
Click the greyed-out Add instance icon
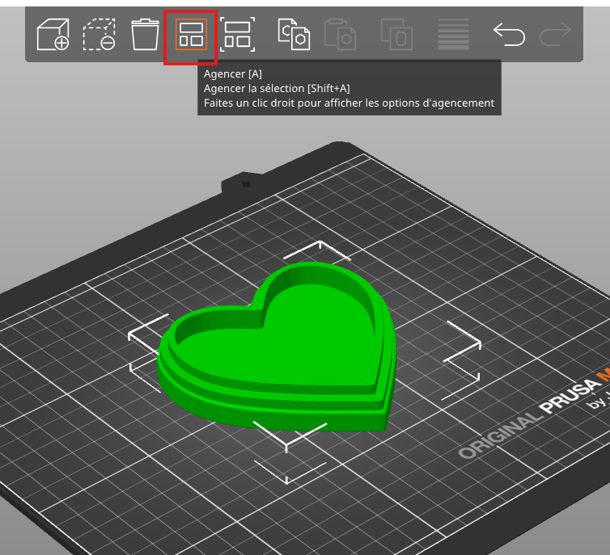(x=396, y=35)
